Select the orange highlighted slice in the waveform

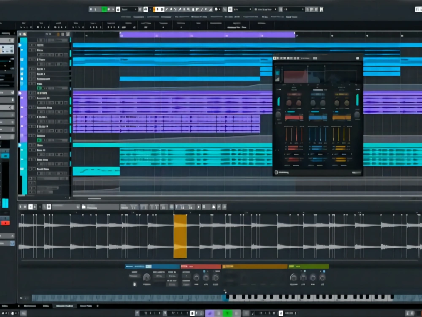pos(180,236)
